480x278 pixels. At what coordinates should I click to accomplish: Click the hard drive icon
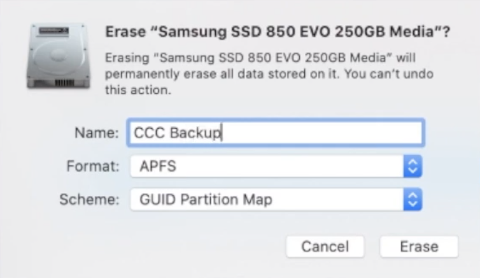point(56,56)
